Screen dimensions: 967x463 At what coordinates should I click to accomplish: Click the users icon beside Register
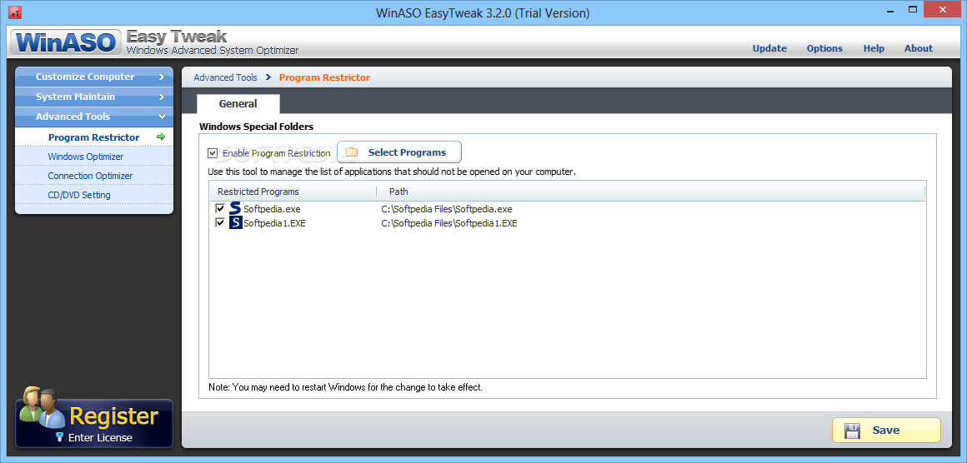point(42,407)
